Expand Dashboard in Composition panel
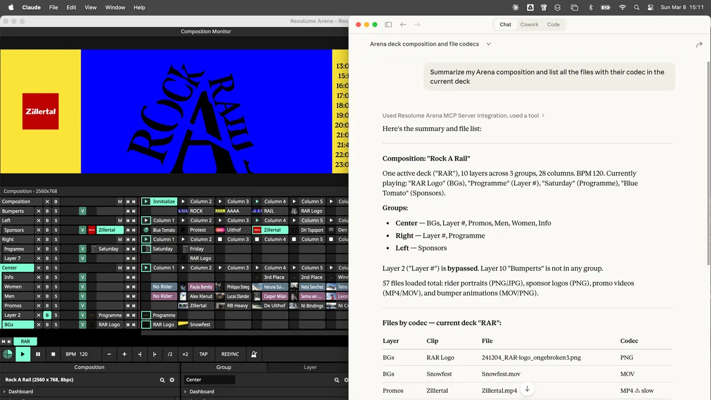 (5, 392)
